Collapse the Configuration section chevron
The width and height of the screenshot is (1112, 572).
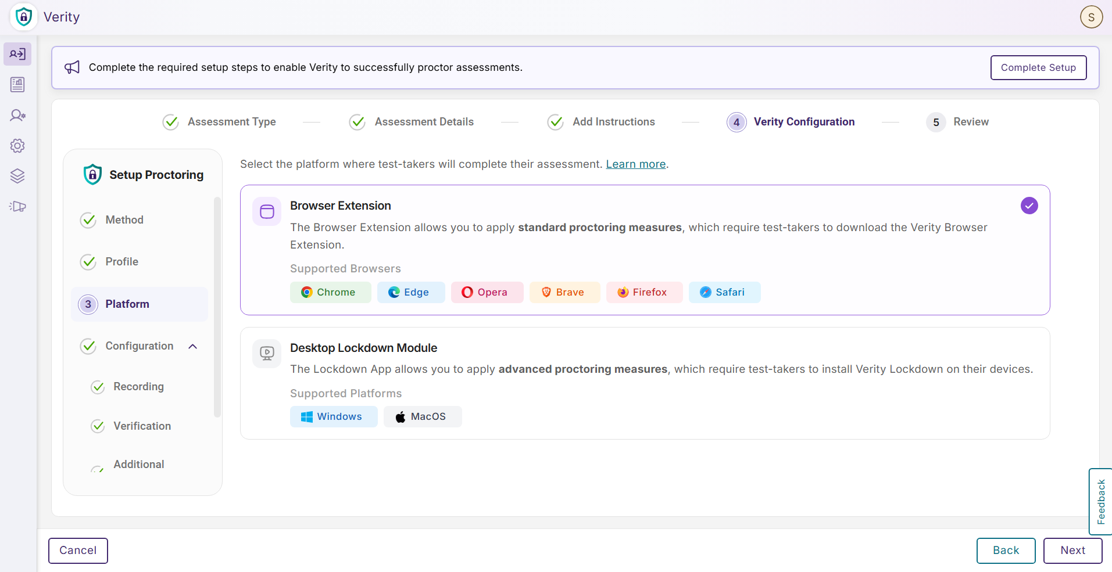(193, 347)
